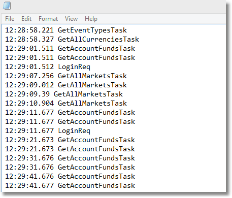Open the Edit menu

point(26,19)
